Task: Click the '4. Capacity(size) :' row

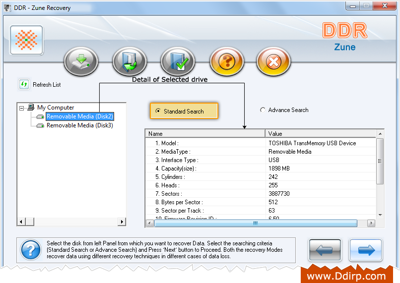Action: (261, 169)
